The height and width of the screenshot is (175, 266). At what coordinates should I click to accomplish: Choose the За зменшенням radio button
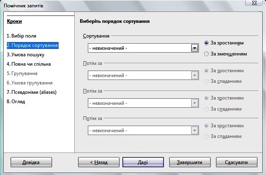207,53
